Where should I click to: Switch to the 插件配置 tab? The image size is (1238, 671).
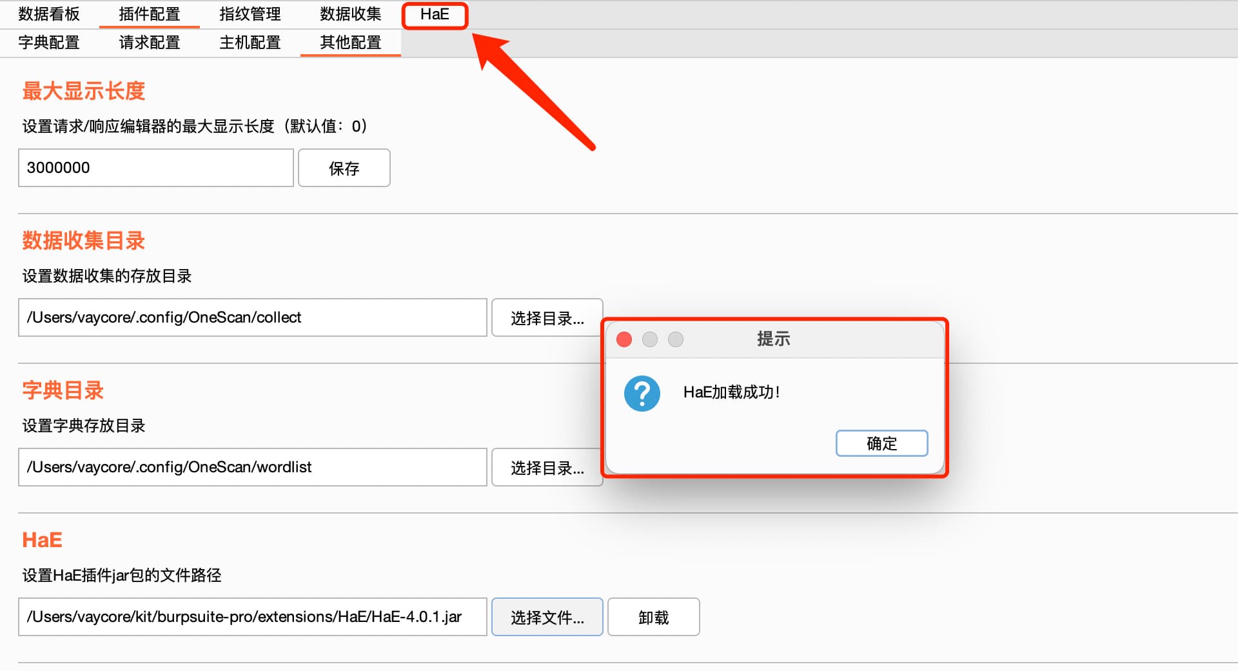click(x=149, y=14)
